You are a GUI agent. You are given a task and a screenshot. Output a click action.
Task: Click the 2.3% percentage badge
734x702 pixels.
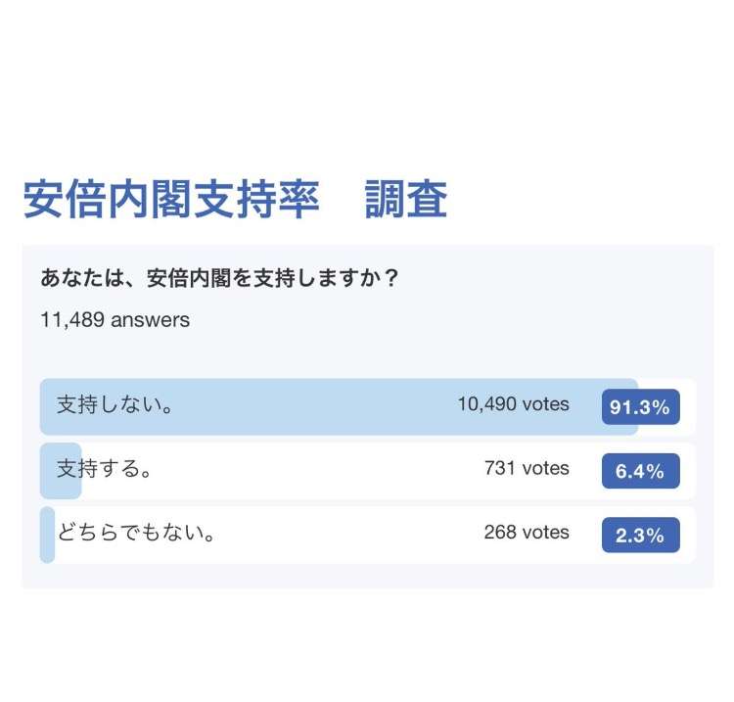click(640, 535)
